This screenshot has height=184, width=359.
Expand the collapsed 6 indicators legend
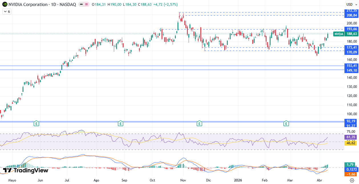coord(7,12)
